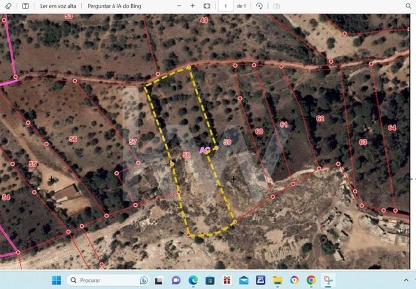
Task: Open the scanner app on taskbar
Action: click(x=261, y=280)
